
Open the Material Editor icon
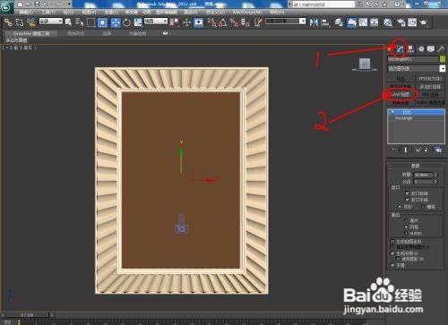point(388,22)
